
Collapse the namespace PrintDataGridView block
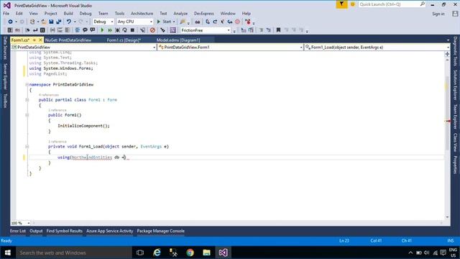(x=27, y=85)
